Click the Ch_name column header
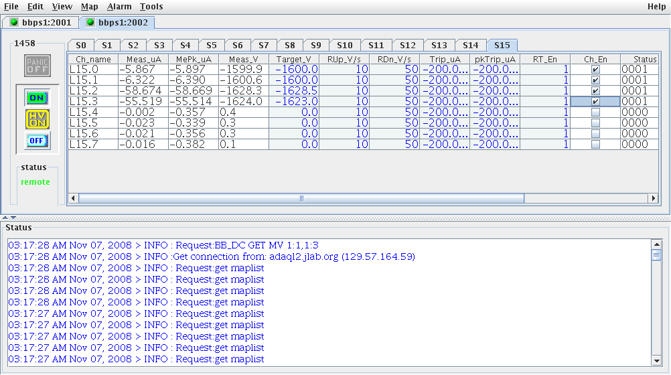Image resolution: width=671 pixels, height=375 pixels. (x=93, y=59)
